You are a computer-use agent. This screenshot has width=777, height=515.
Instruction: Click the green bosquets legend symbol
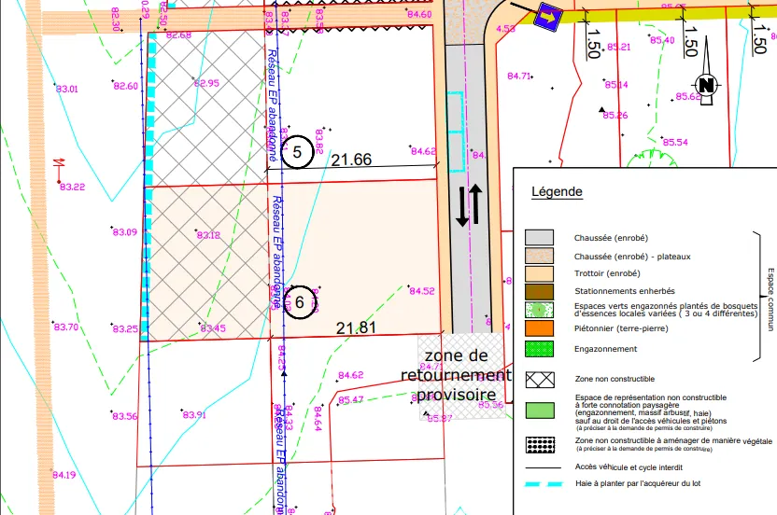pos(540,312)
